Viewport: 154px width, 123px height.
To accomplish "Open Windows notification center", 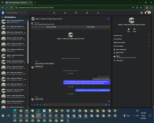I will 150,116.
